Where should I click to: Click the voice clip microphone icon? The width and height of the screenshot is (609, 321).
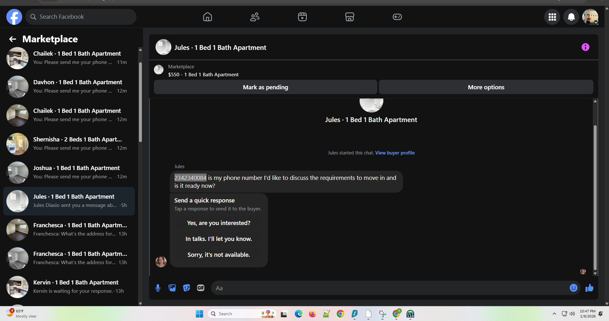(158, 288)
